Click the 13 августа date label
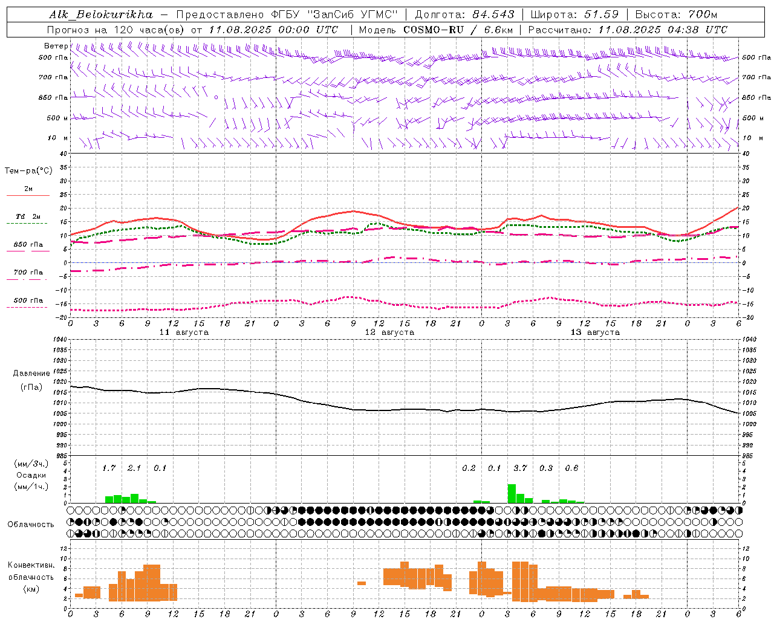 click(595, 332)
